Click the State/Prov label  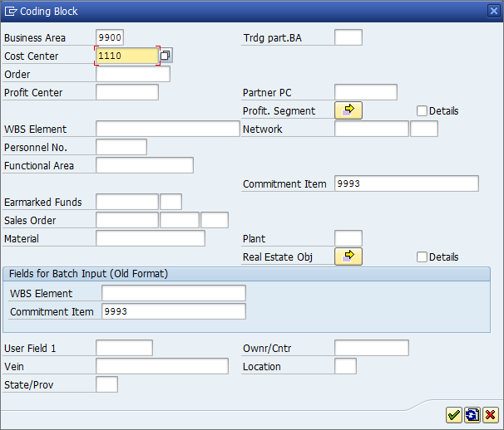[28, 385]
